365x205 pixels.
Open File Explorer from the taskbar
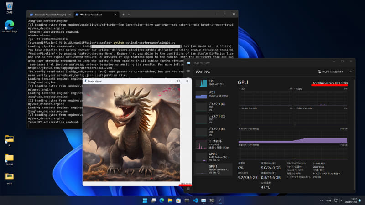pos(170,200)
